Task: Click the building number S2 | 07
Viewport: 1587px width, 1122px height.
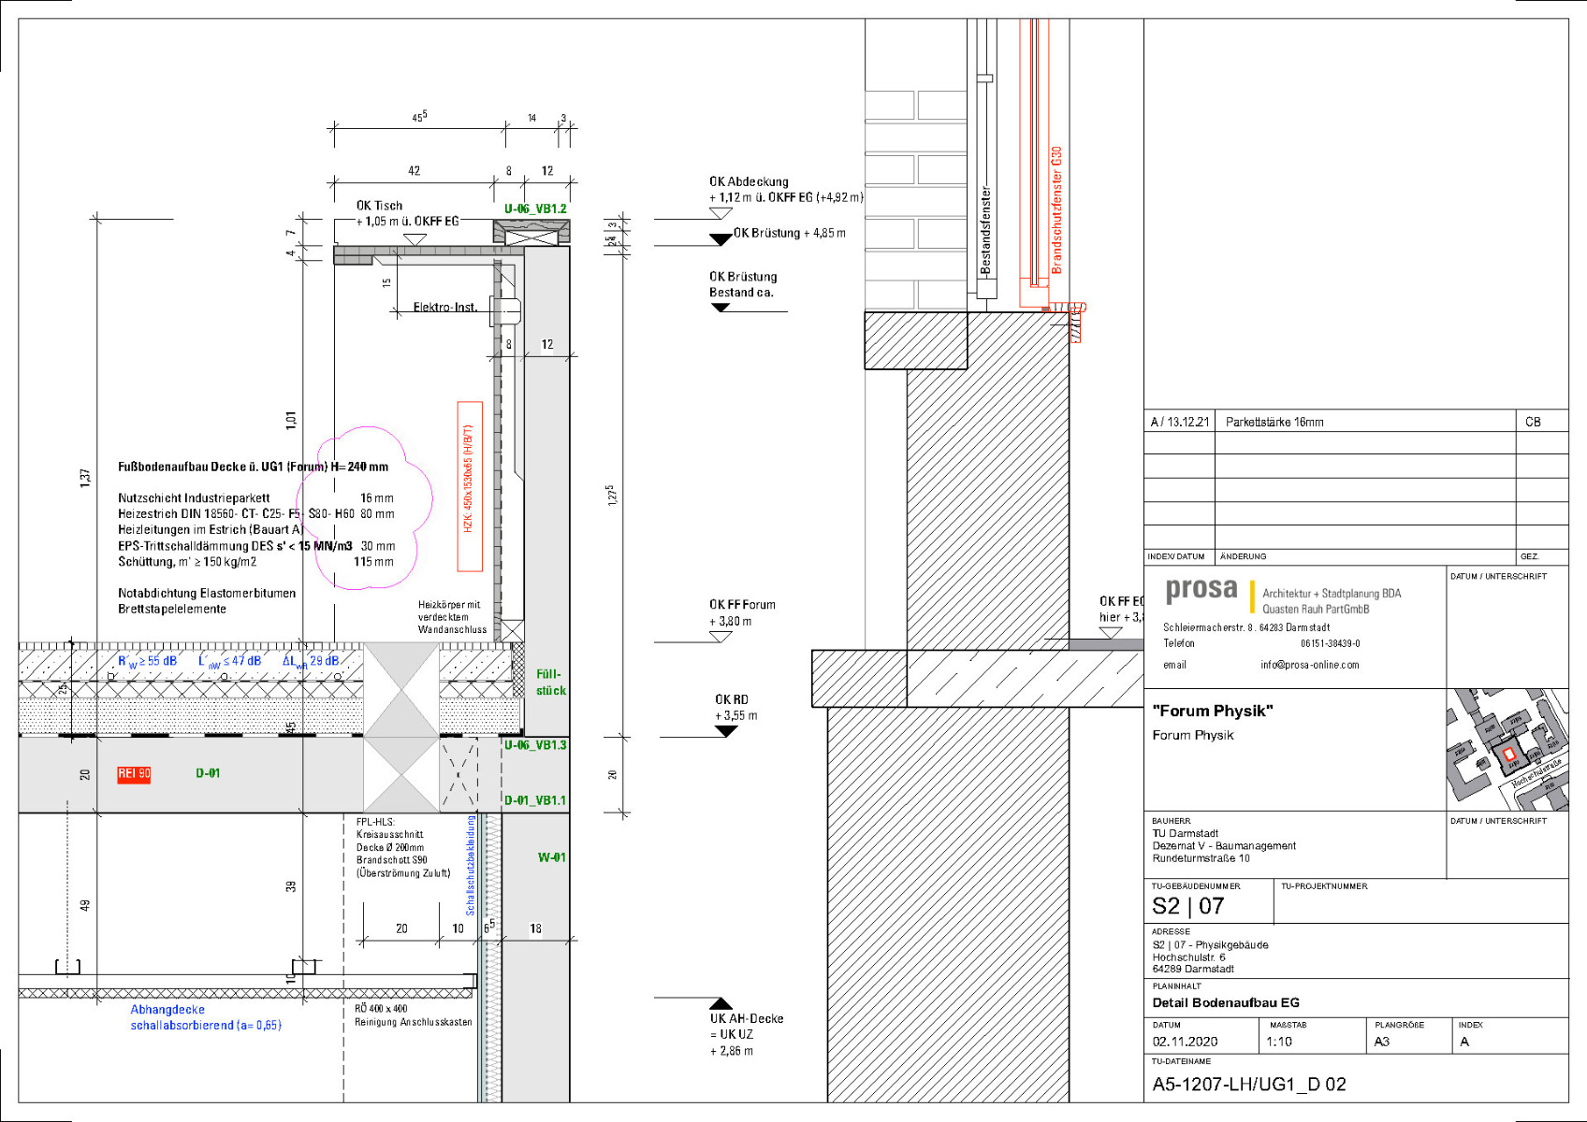Action: point(1187,905)
